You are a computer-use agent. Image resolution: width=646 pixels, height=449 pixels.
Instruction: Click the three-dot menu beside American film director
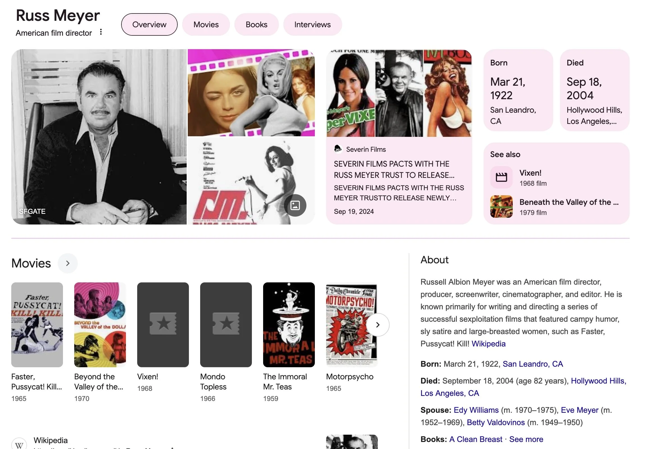tap(101, 32)
